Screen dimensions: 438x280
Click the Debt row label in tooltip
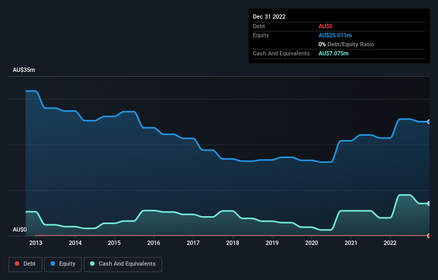tap(259, 26)
